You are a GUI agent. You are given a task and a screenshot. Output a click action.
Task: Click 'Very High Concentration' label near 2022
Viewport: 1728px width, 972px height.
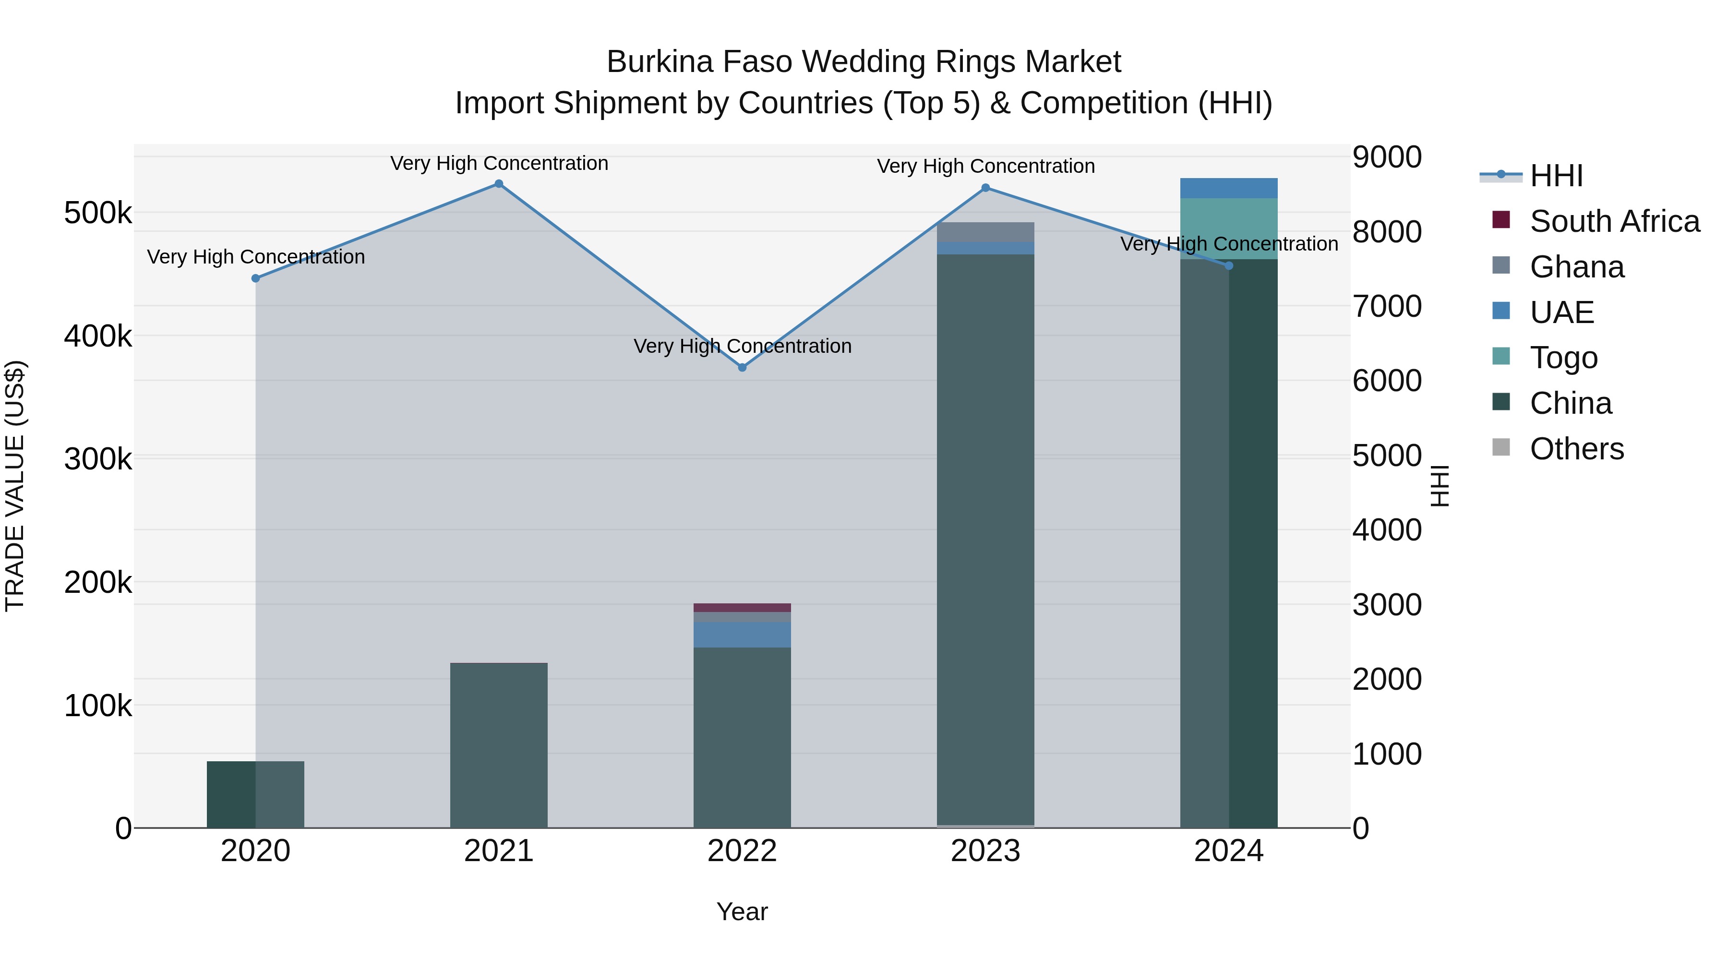click(743, 346)
